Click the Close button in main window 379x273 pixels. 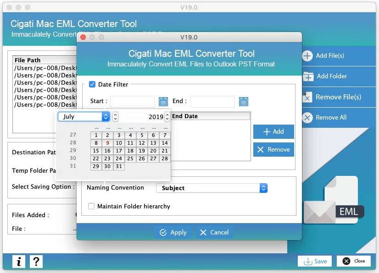[x=354, y=261]
